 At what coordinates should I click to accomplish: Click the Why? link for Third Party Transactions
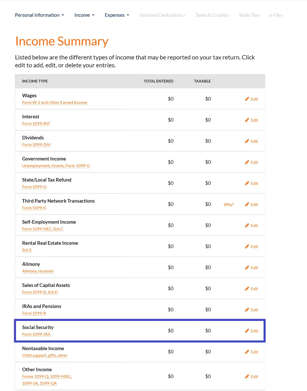click(x=229, y=205)
